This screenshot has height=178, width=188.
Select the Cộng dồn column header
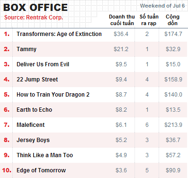pos(172,20)
